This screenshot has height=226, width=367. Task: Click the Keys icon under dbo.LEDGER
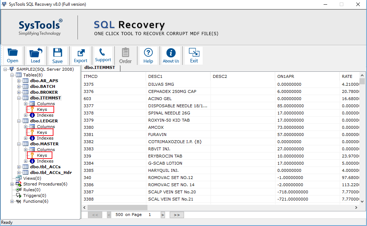click(32, 132)
